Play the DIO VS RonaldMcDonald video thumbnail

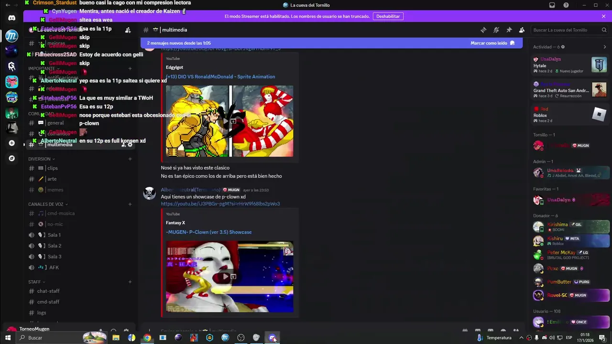click(229, 121)
